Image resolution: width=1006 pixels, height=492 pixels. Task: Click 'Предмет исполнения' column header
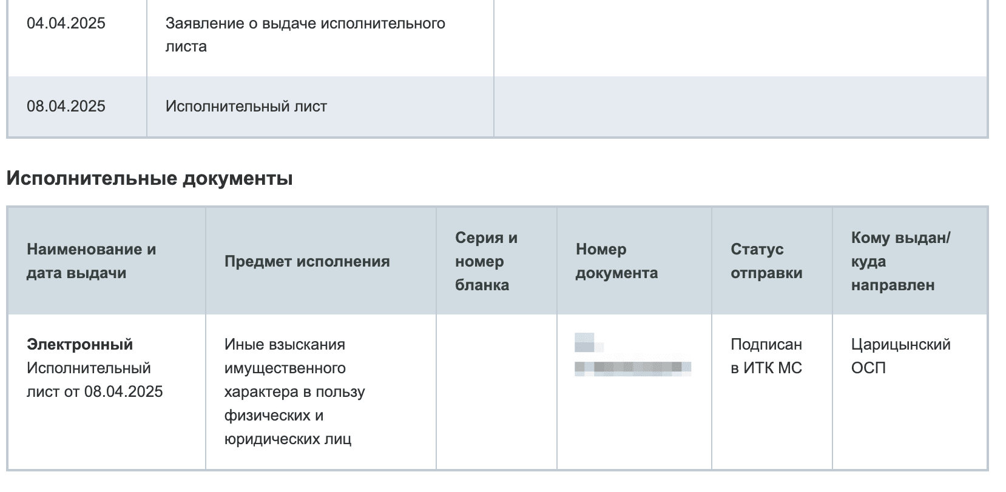(x=306, y=262)
